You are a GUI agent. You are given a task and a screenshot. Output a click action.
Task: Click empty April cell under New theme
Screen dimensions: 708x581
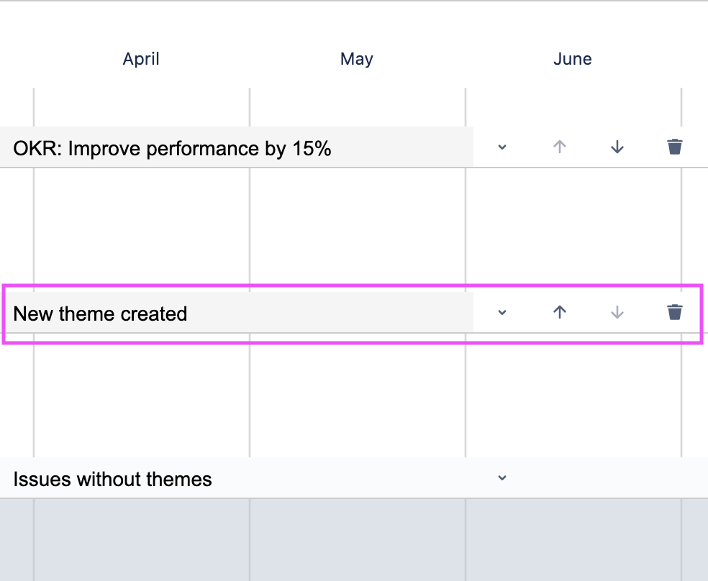pyautogui.click(x=141, y=395)
